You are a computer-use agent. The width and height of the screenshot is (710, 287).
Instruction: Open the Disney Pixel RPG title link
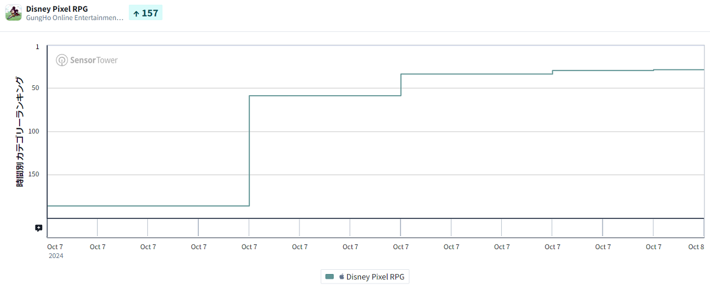tap(57, 9)
